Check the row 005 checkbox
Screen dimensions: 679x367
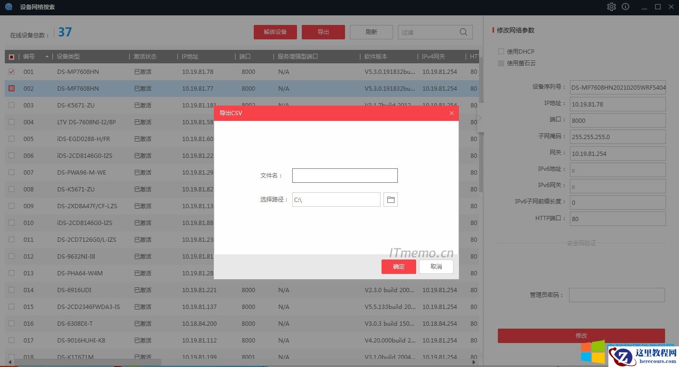click(x=12, y=139)
